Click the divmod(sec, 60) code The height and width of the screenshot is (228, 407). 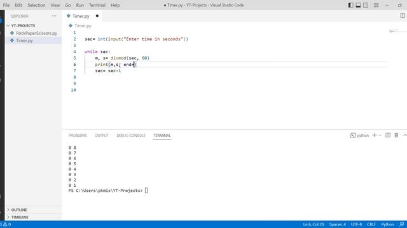click(130, 58)
